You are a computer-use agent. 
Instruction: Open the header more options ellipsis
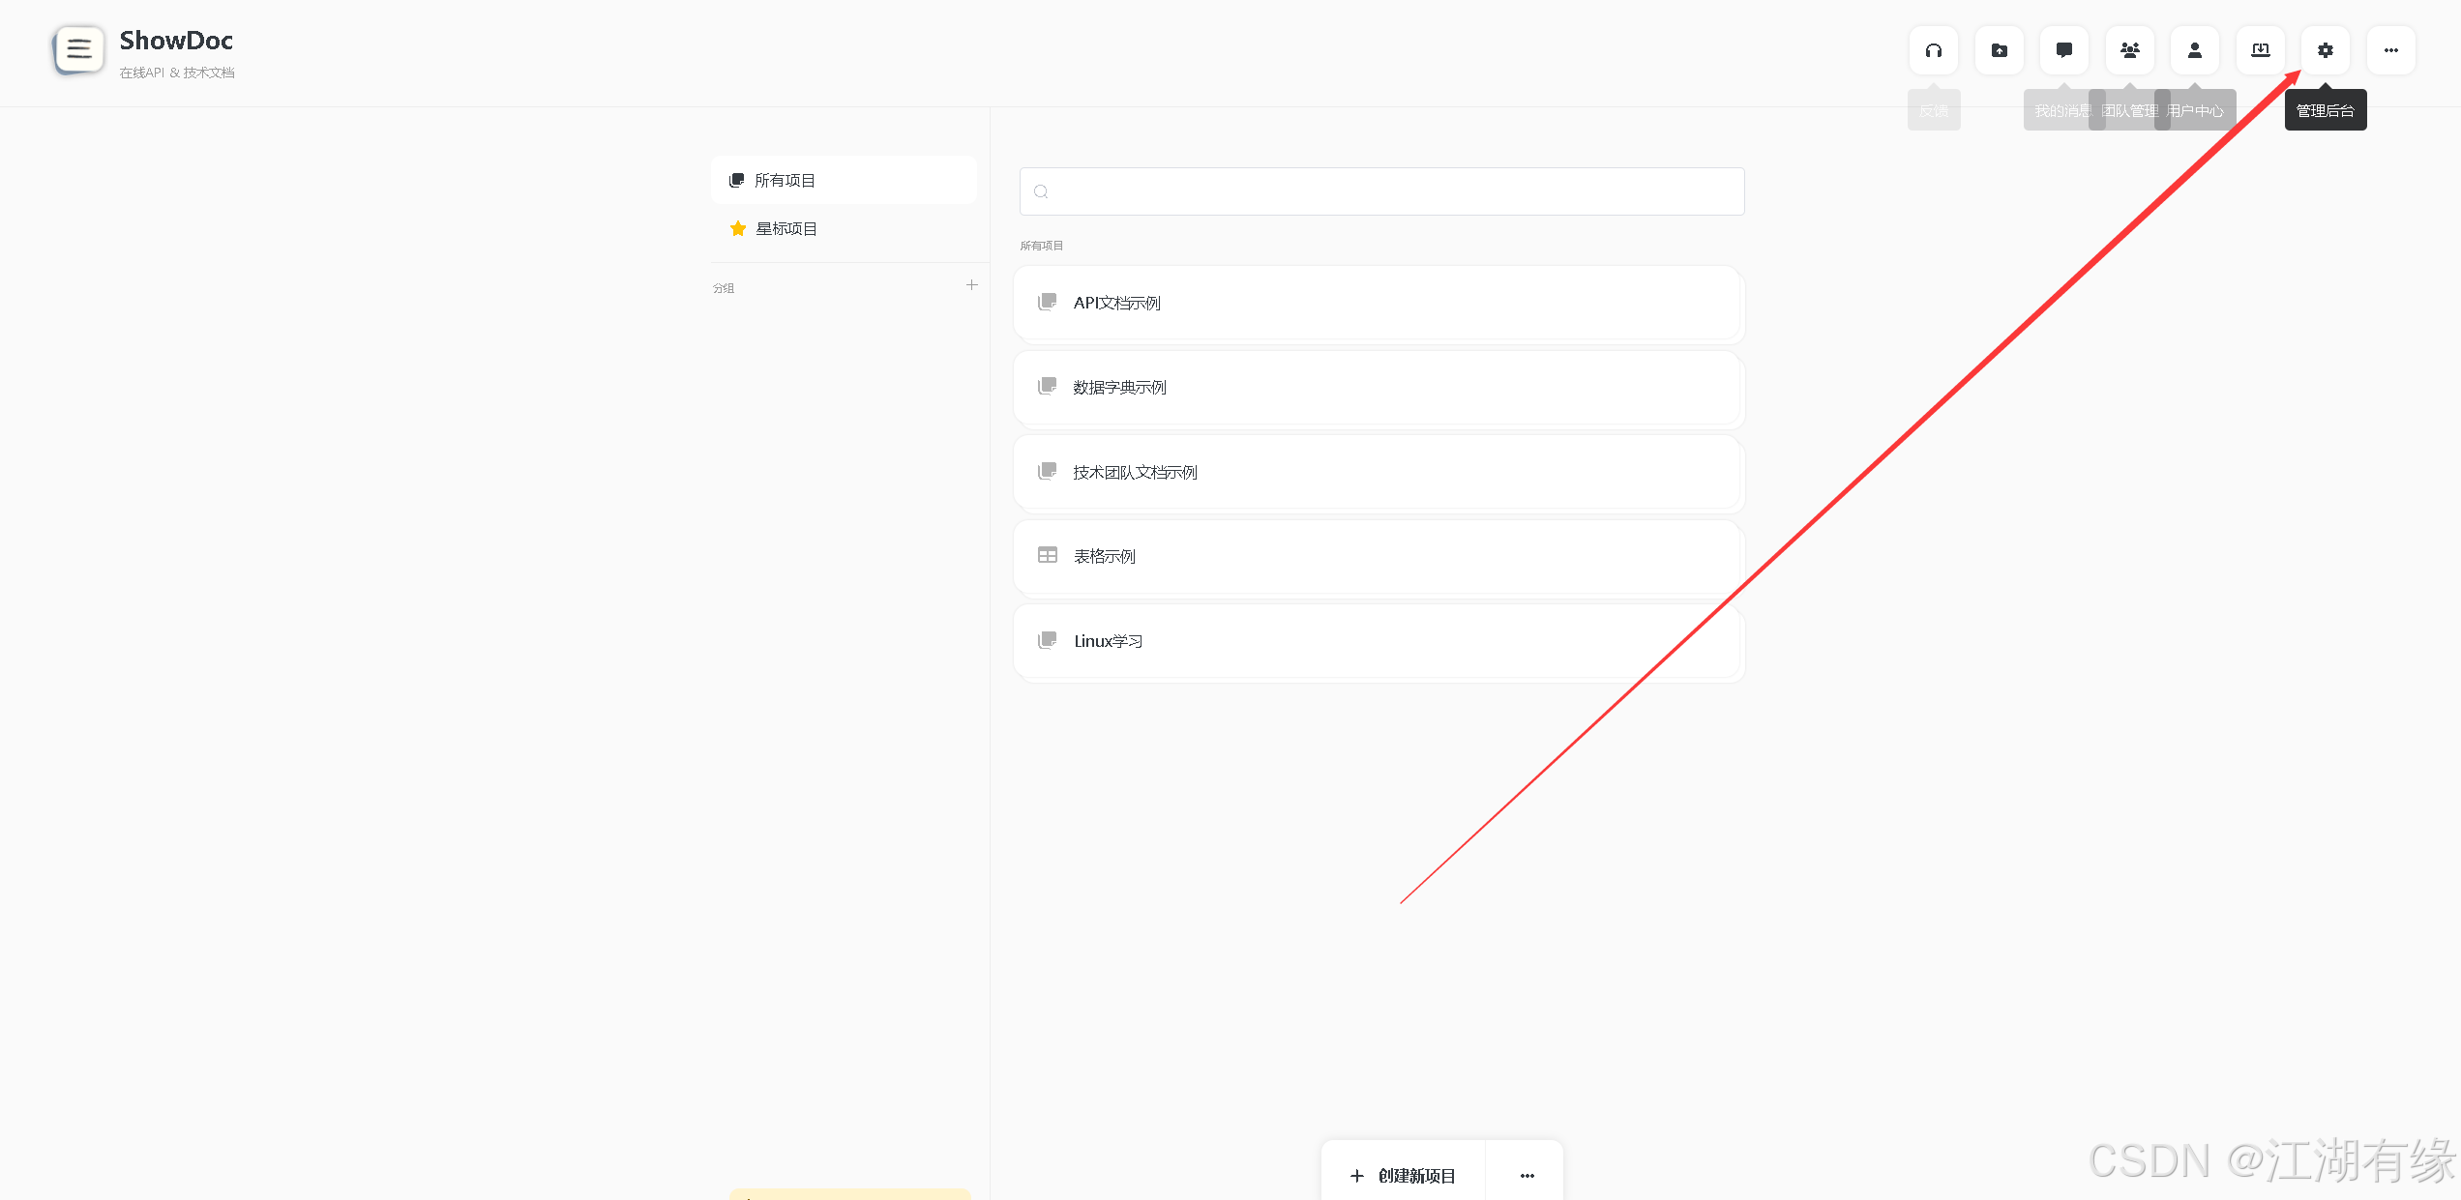click(x=2390, y=50)
